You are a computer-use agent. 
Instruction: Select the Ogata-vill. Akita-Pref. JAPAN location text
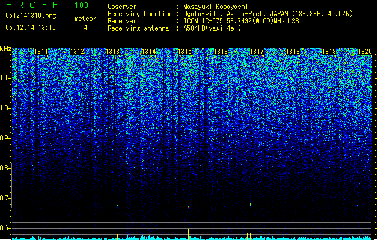(268, 14)
